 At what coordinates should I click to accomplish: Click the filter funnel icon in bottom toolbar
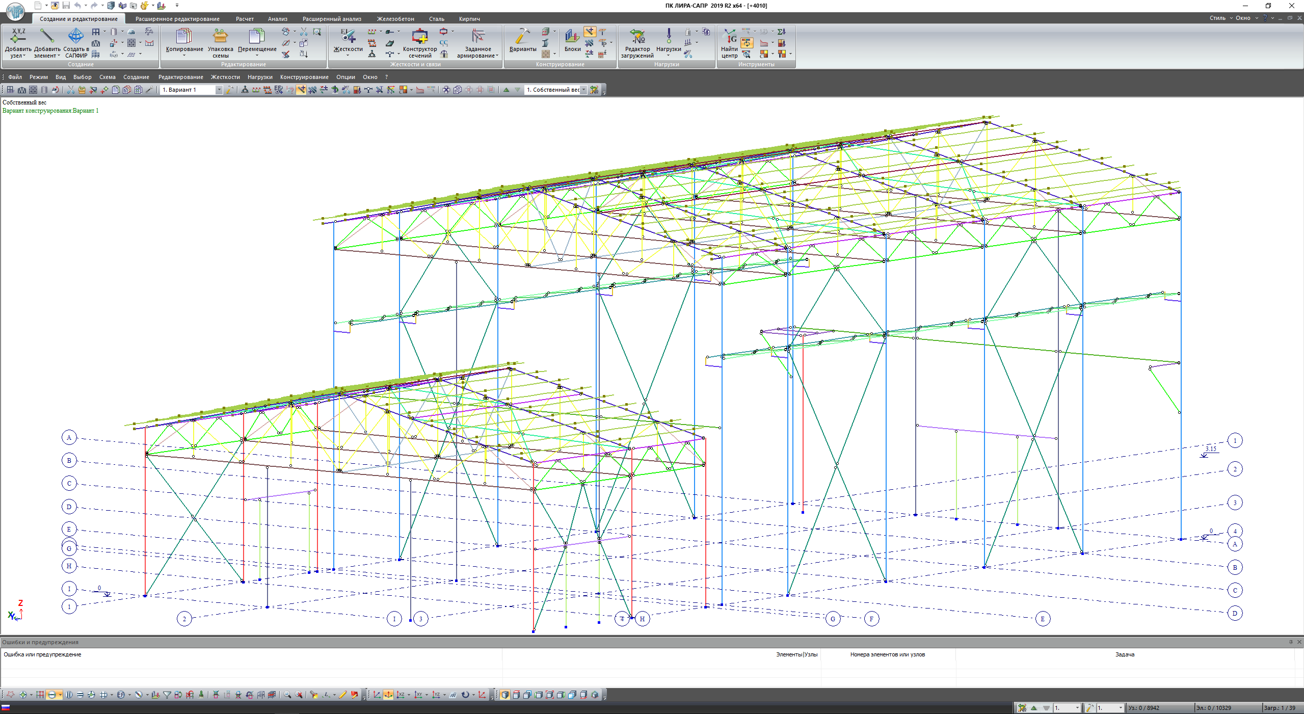coord(167,695)
